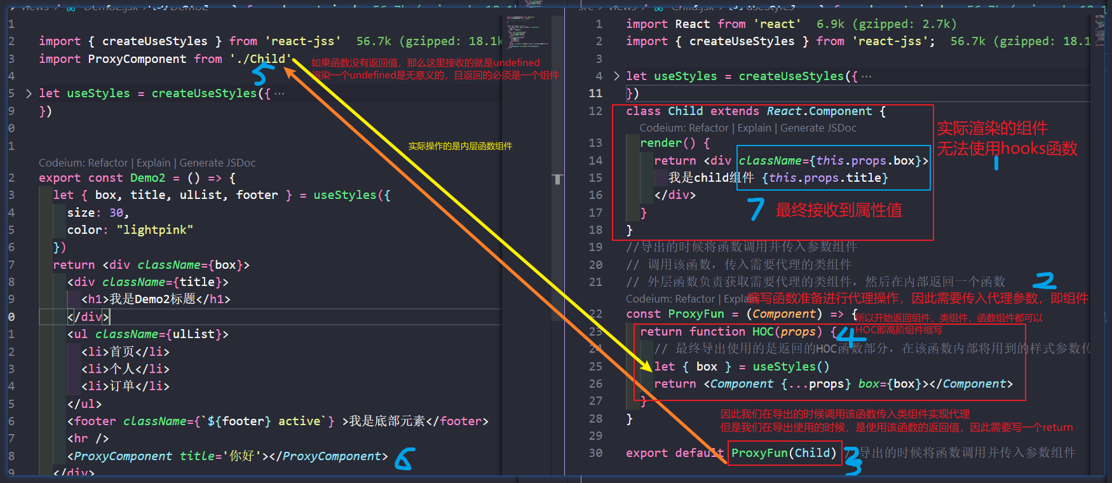Click ProxyFun in const ProxyFun declaration
The width and height of the screenshot is (1112, 483).
point(696,314)
